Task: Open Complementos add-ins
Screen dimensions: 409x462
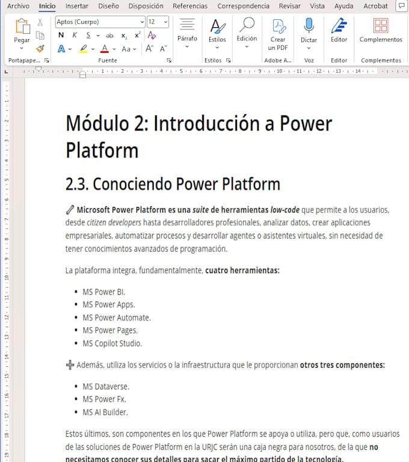Action: pos(381,29)
